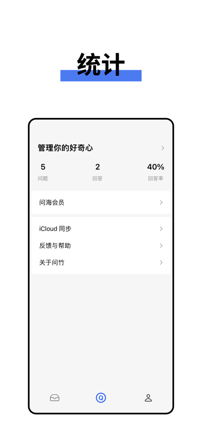Tap chevron on 问海会员 row
Screen dimensions: 202x437
click(161, 202)
